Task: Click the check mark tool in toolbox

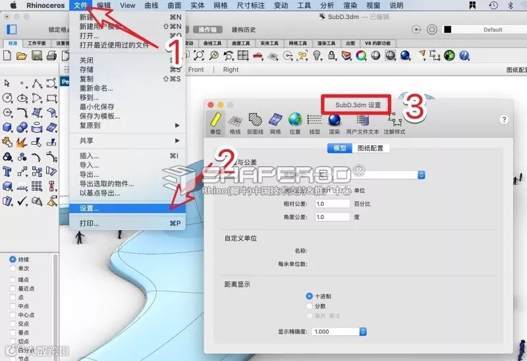Action: pyautogui.click(x=22, y=201)
